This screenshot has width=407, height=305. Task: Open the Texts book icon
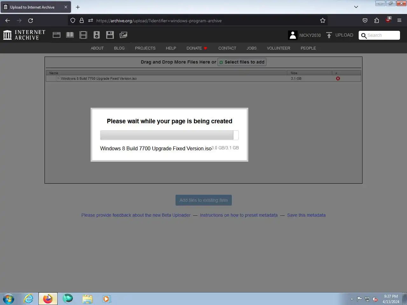[x=70, y=35]
